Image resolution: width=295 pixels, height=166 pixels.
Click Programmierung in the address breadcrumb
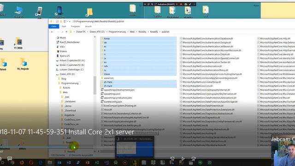point(117,32)
